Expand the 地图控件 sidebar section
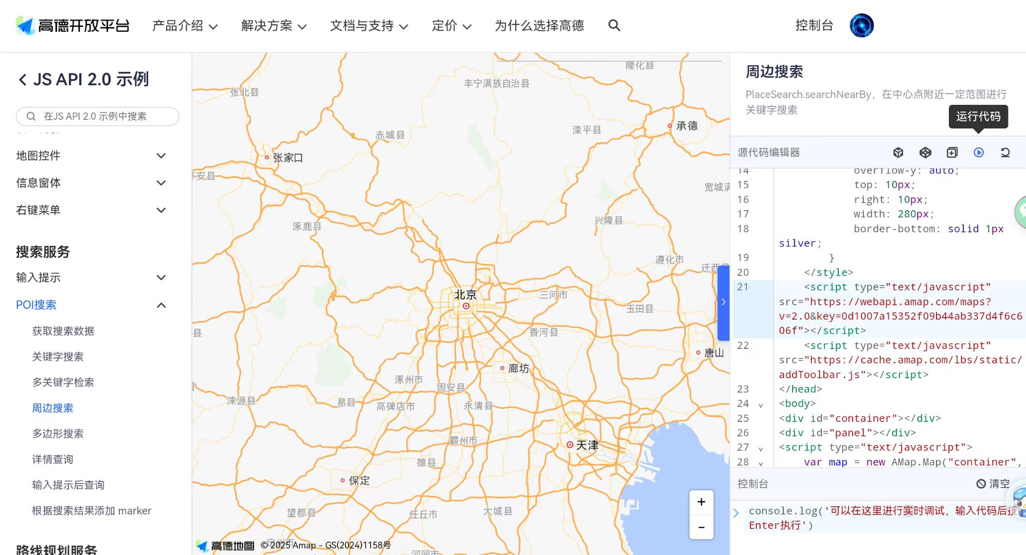Screen dimensions: 1026x555 160,156
